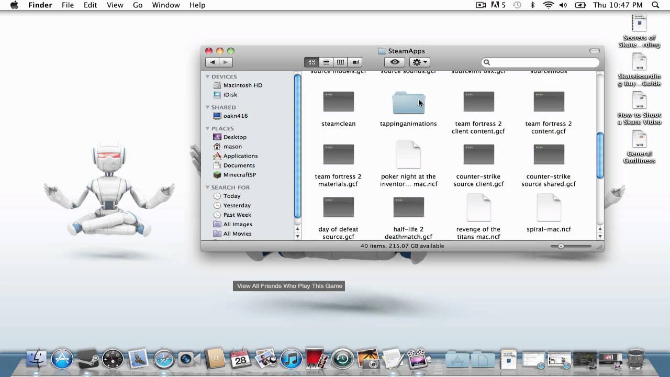Open iTunes from the Dock

pos(292,359)
